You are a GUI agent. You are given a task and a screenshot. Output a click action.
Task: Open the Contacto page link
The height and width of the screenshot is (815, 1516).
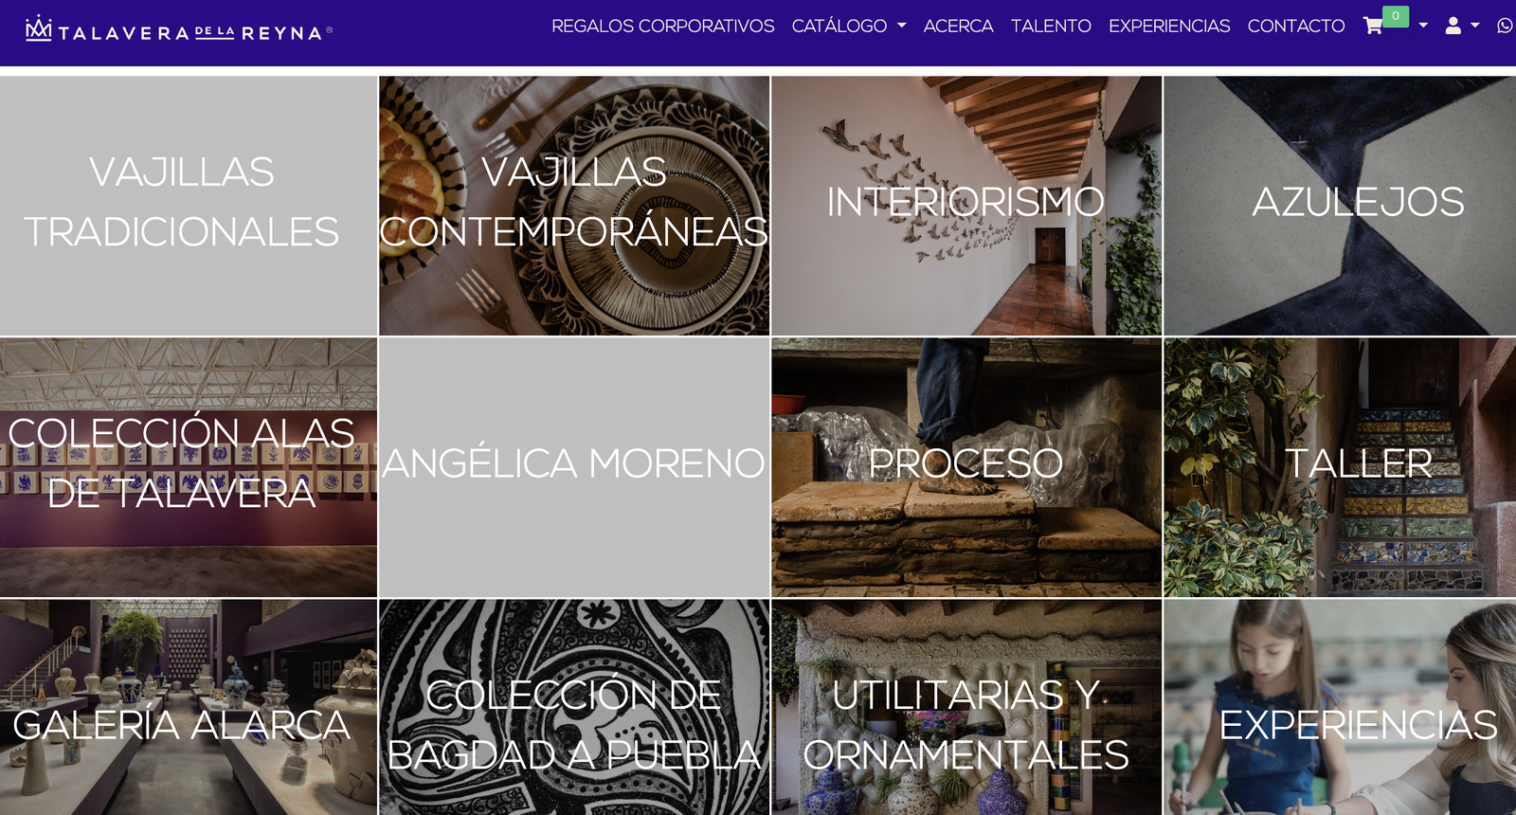pos(1296,26)
